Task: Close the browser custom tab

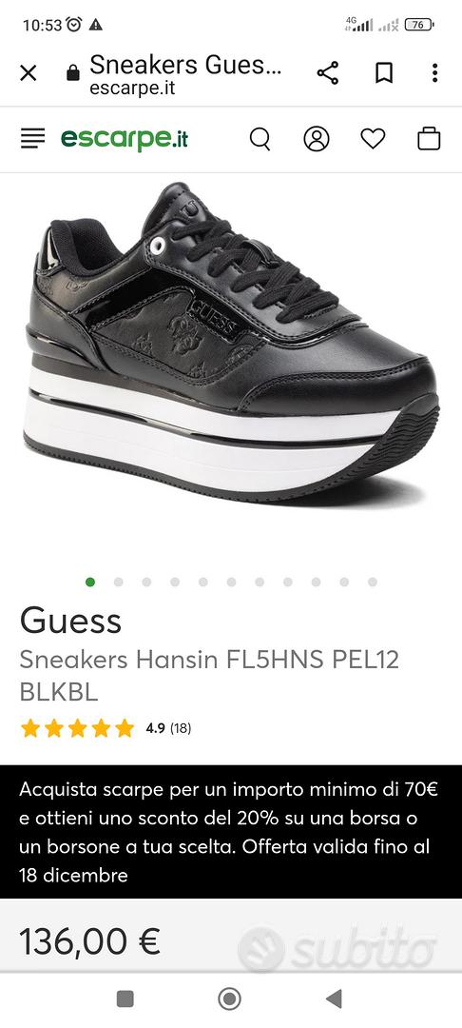Action: [x=29, y=72]
